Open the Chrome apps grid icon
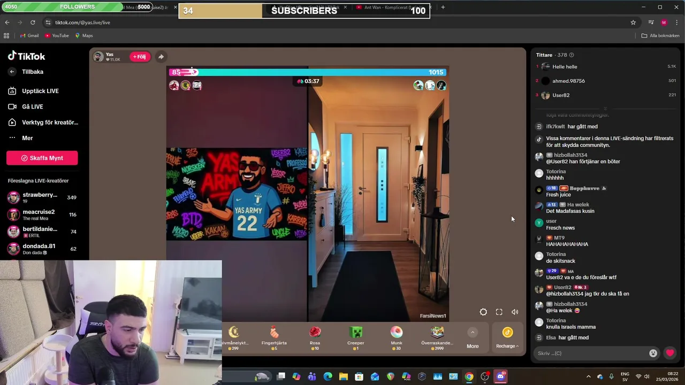 6,36
